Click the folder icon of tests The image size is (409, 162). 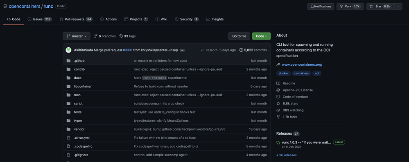[x=69, y=112]
